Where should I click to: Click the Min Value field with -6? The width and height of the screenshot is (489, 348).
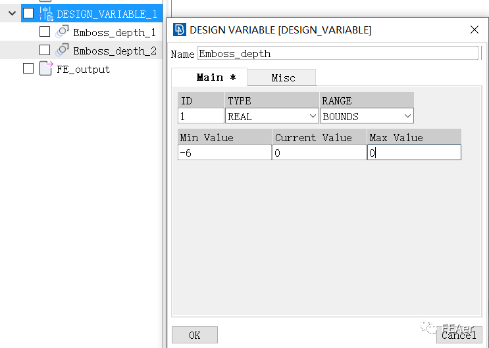point(224,152)
